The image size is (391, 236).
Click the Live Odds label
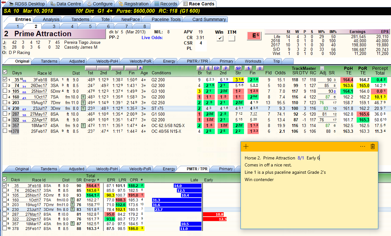pos(152,38)
